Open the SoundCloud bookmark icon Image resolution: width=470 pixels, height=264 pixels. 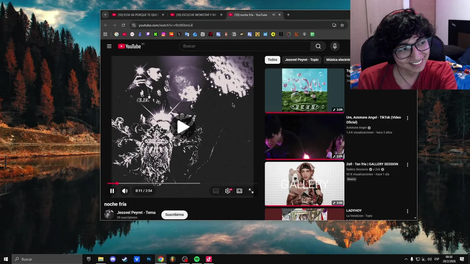pos(171,34)
